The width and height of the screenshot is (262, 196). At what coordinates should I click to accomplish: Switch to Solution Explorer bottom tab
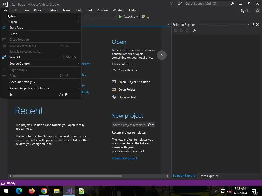click(x=184, y=176)
